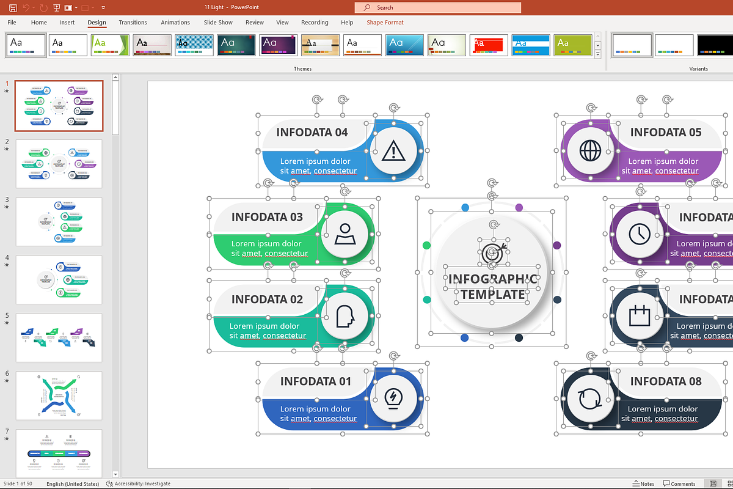Select slide 3 thumbnail in the panel
Image resolution: width=733 pixels, height=489 pixels.
coord(59,221)
